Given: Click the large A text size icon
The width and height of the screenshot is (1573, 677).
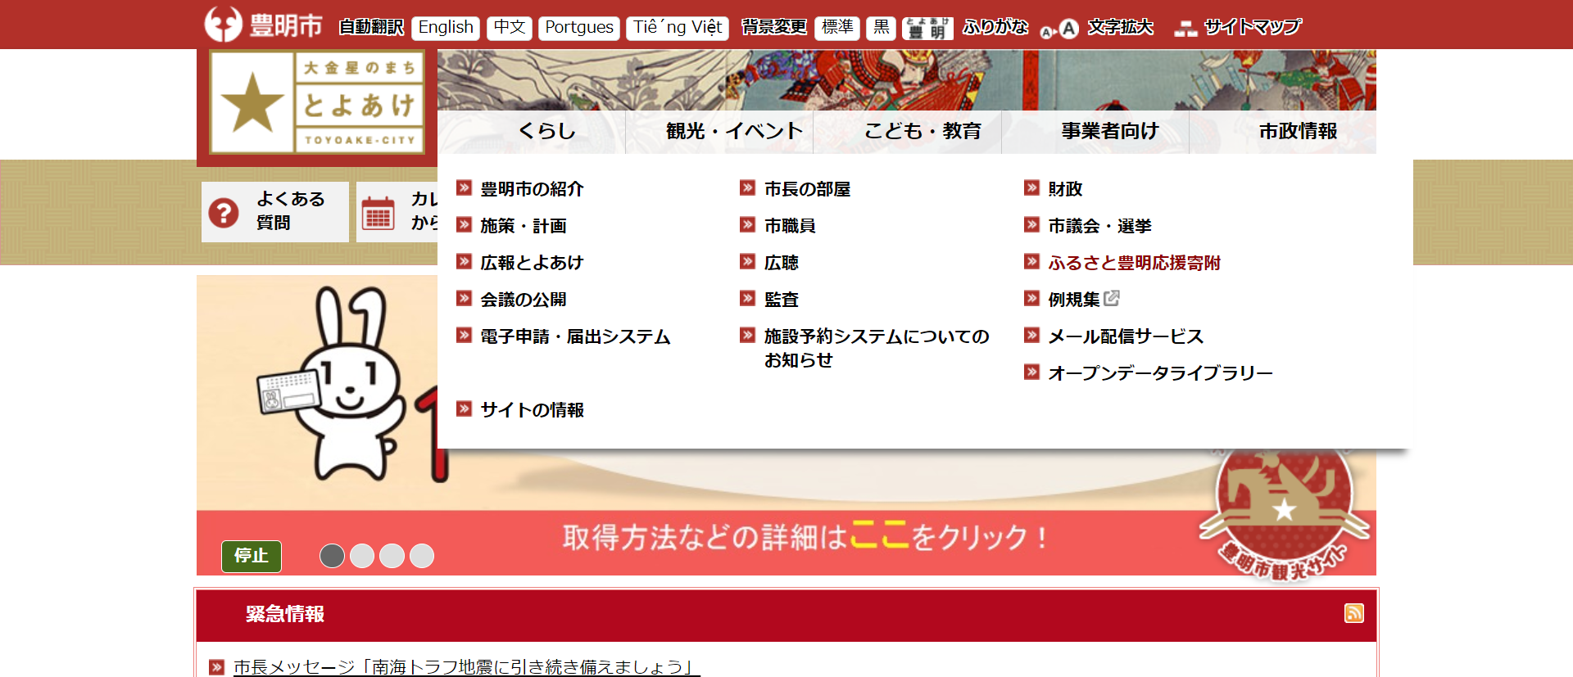Looking at the screenshot, I should tap(1068, 29).
